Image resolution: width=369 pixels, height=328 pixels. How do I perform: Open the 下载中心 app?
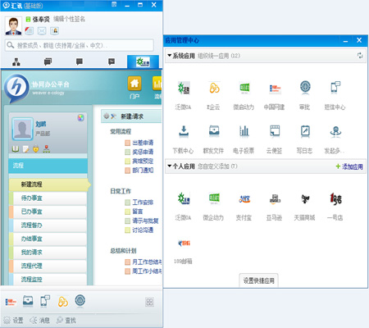pos(184,131)
